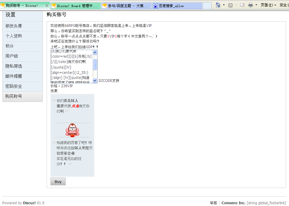Click the Buy button
The height and width of the screenshot is (206, 289).
point(58,181)
